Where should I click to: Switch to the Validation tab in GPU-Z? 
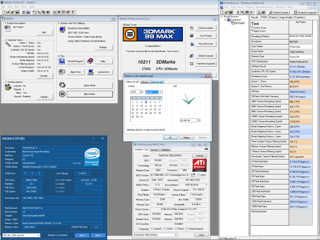[x=165, y=150]
